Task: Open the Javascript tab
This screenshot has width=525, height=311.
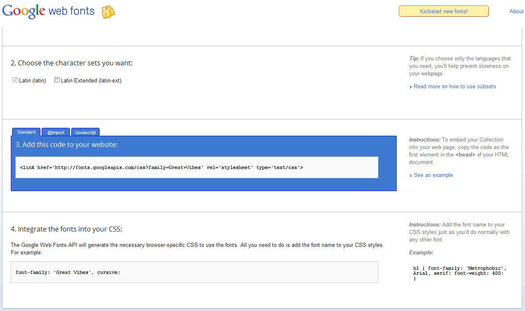Action: click(x=85, y=132)
